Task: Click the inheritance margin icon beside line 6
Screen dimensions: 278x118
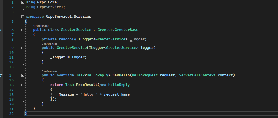Action: tap(1, 30)
